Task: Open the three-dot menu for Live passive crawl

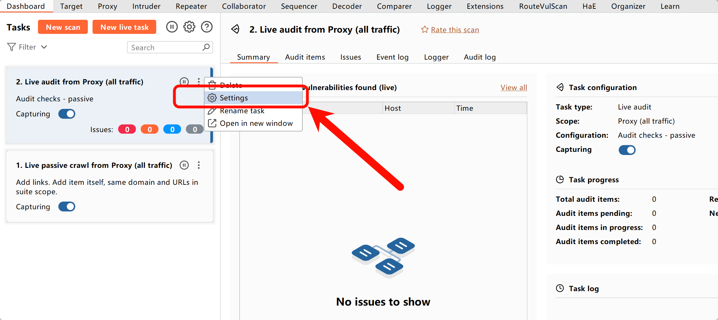Action: (x=199, y=165)
